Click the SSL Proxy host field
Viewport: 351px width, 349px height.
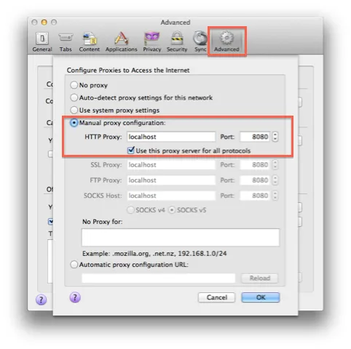[x=171, y=165]
